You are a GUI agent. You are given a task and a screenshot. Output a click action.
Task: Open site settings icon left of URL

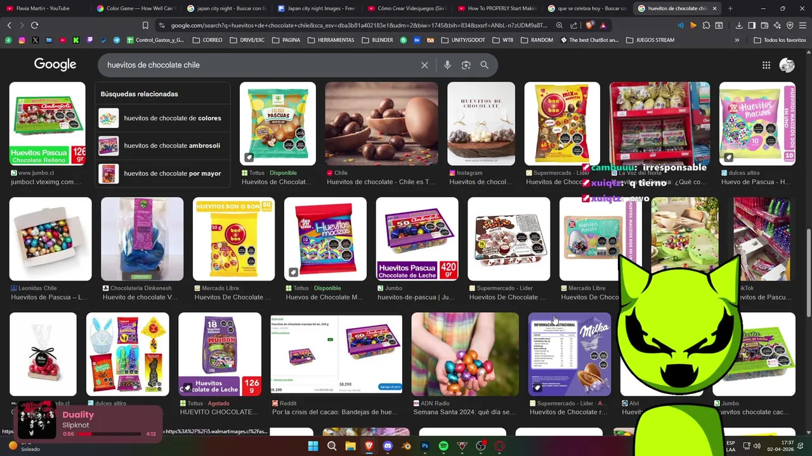[x=162, y=25]
